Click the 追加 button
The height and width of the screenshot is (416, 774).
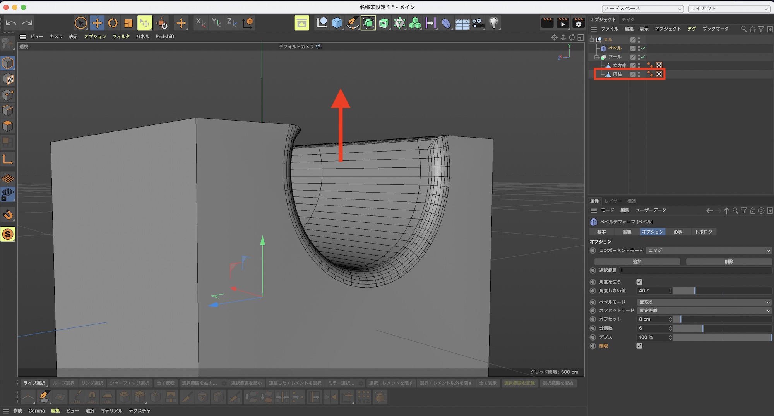click(x=637, y=262)
